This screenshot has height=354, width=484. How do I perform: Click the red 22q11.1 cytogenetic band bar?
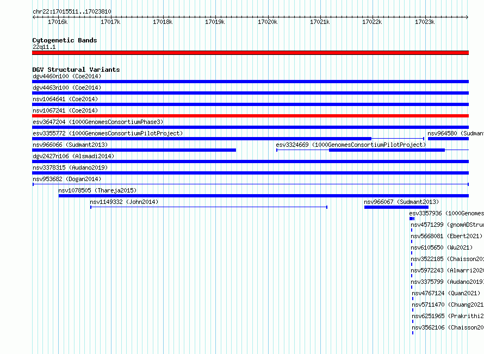coord(250,53)
